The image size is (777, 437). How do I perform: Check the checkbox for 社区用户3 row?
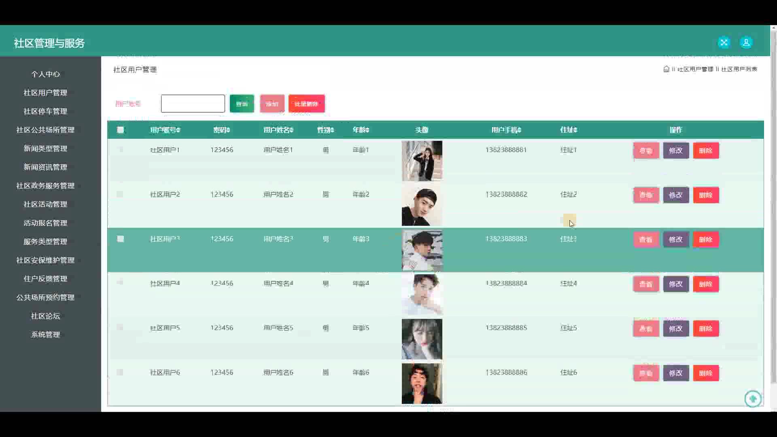pyautogui.click(x=120, y=239)
